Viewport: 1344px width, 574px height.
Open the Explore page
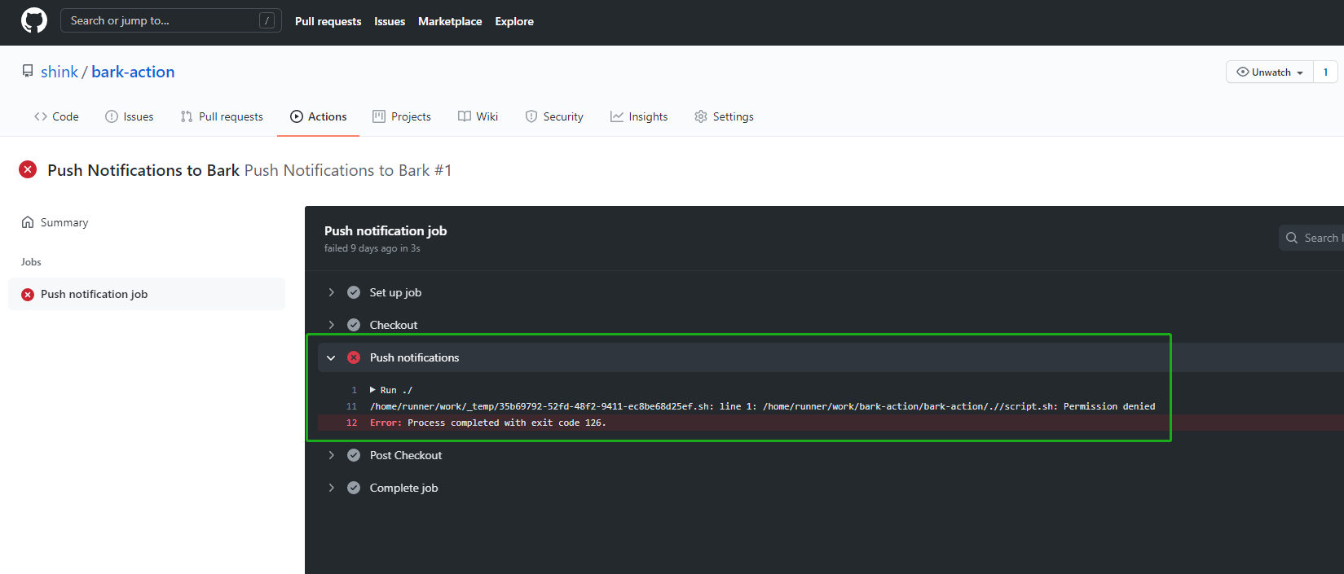pos(514,21)
